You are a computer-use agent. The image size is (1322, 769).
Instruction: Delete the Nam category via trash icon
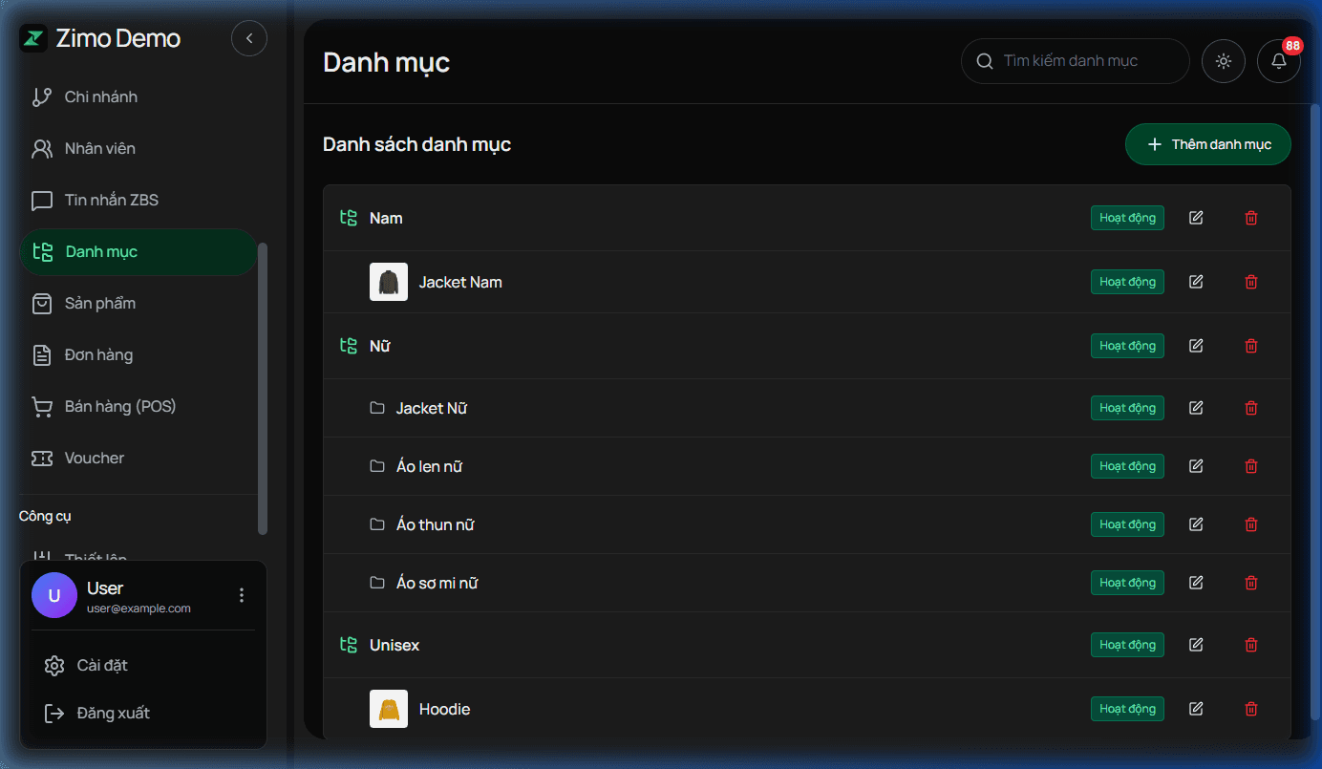[x=1251, y=218]
